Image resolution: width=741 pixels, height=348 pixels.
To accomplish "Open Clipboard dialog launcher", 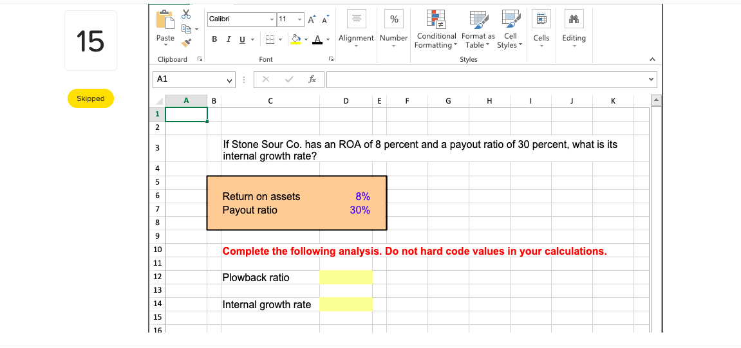I will click(199, 59).
